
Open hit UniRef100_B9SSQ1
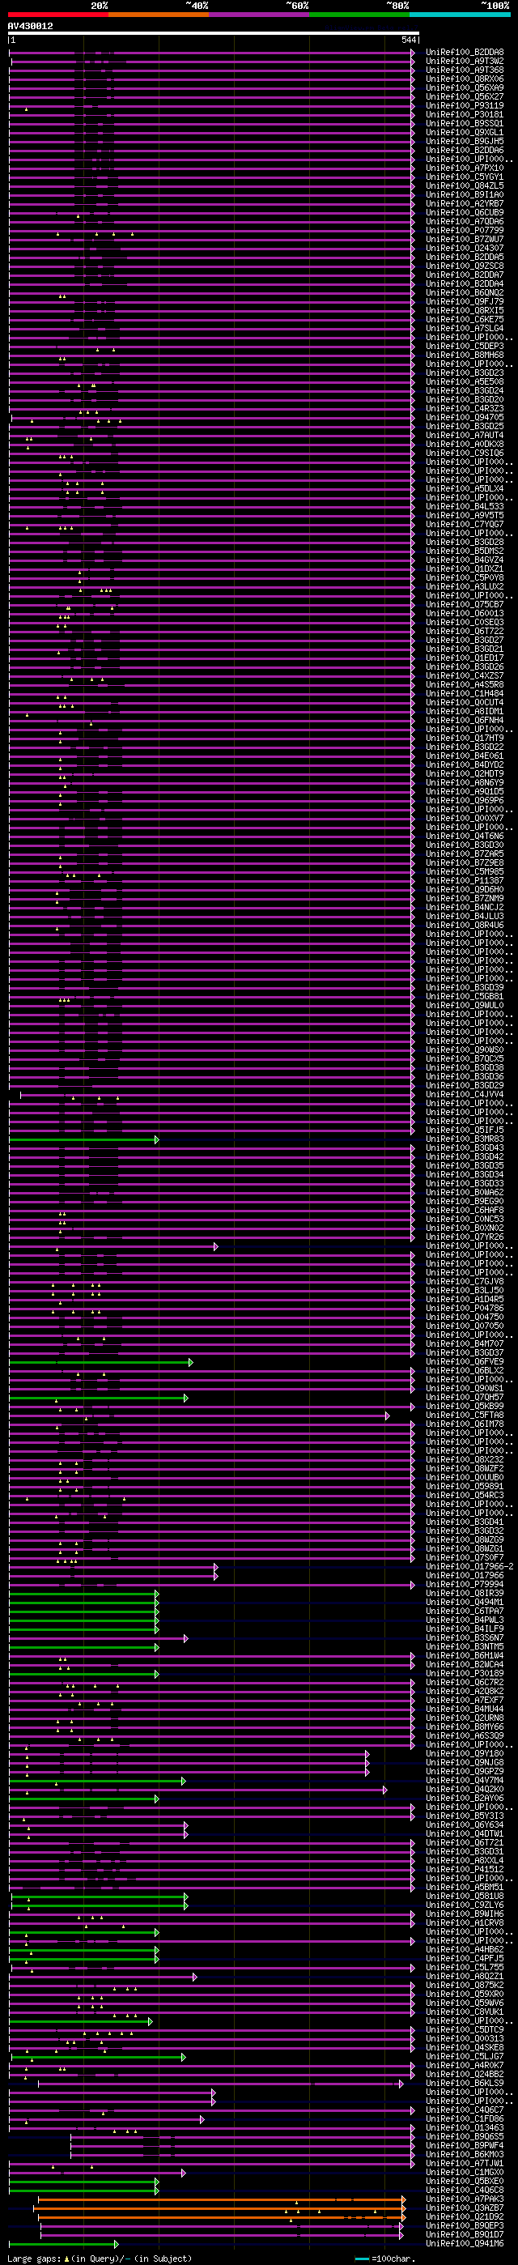[x=465, y=123]
